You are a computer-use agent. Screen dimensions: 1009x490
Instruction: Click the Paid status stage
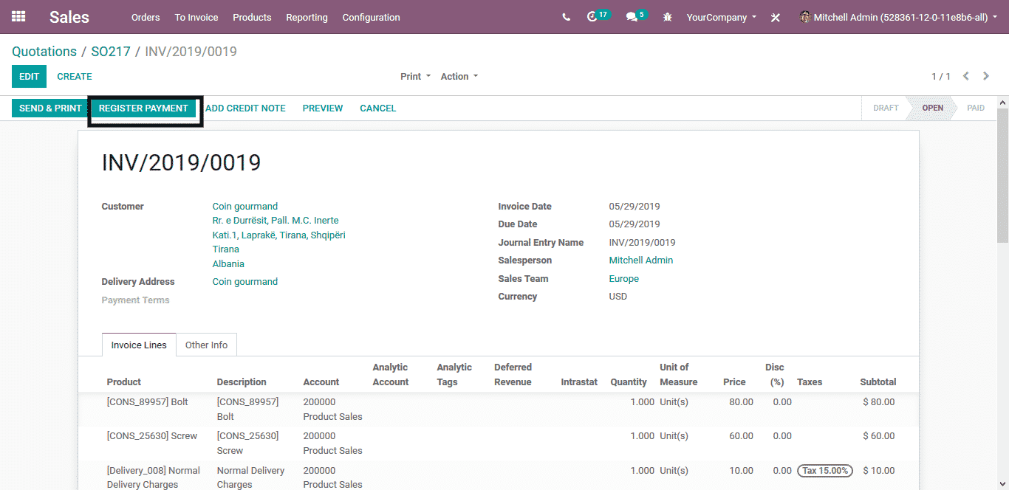click(x=975, y=108)
